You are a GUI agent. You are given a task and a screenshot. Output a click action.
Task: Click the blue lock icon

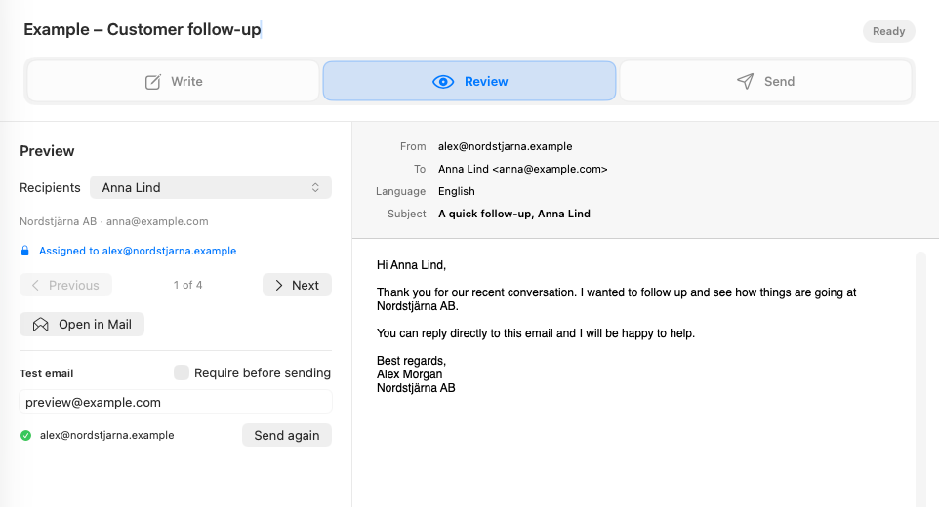click(x=25, y=251)
